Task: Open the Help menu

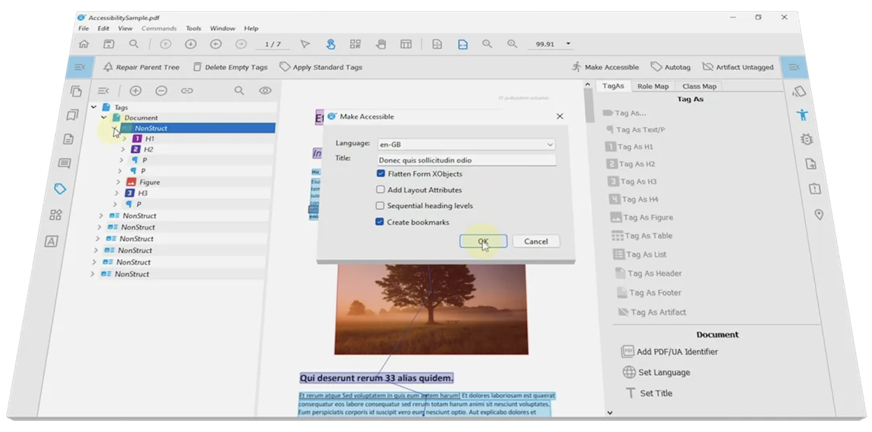Action: point(251,29)
